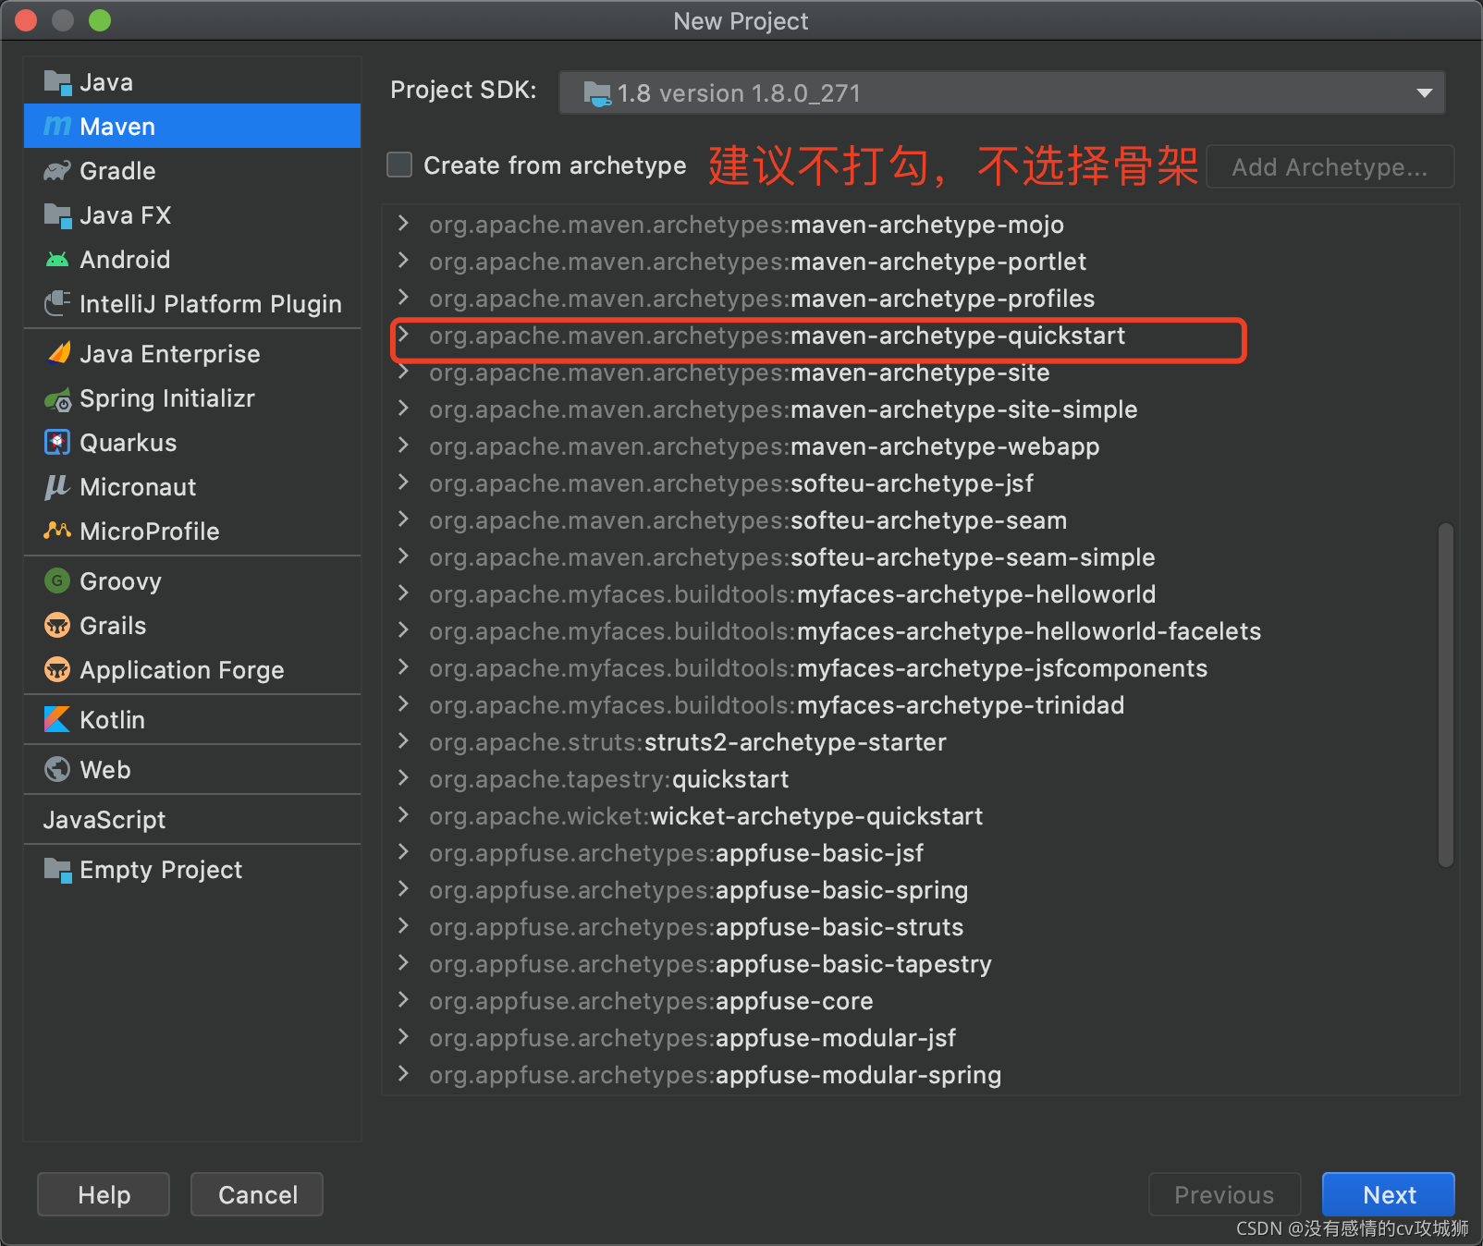Select Java project type
The width and height of the screenshot is (1483, 1246).
pos(192,82)
